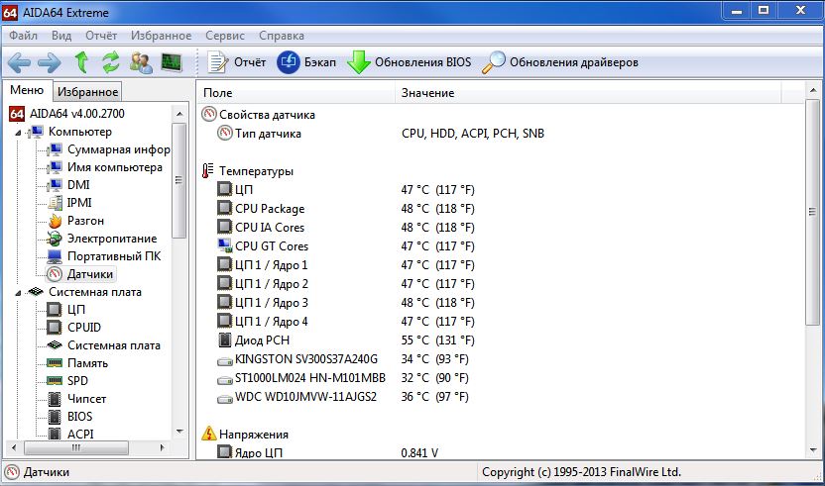Collapse the Компьютер tree node

click(18, 133)
